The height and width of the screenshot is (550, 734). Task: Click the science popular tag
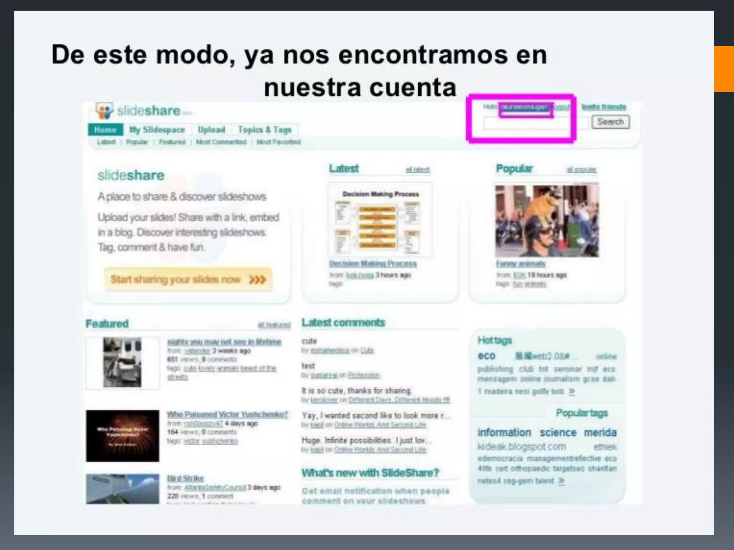[558, 433]
